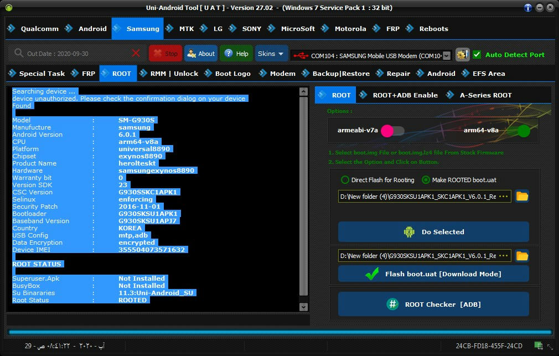Click the Out Date search field

click(x=76, y=54)
